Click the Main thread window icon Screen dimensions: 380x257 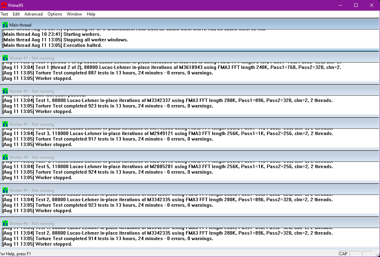coord(5,25)
